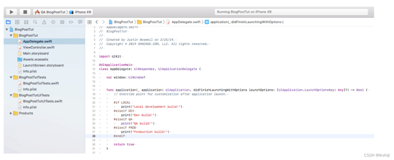The height and width of the screenshot is (160, 394).
Task: Go forward in editor history
Action: click(x=104, y=22)
